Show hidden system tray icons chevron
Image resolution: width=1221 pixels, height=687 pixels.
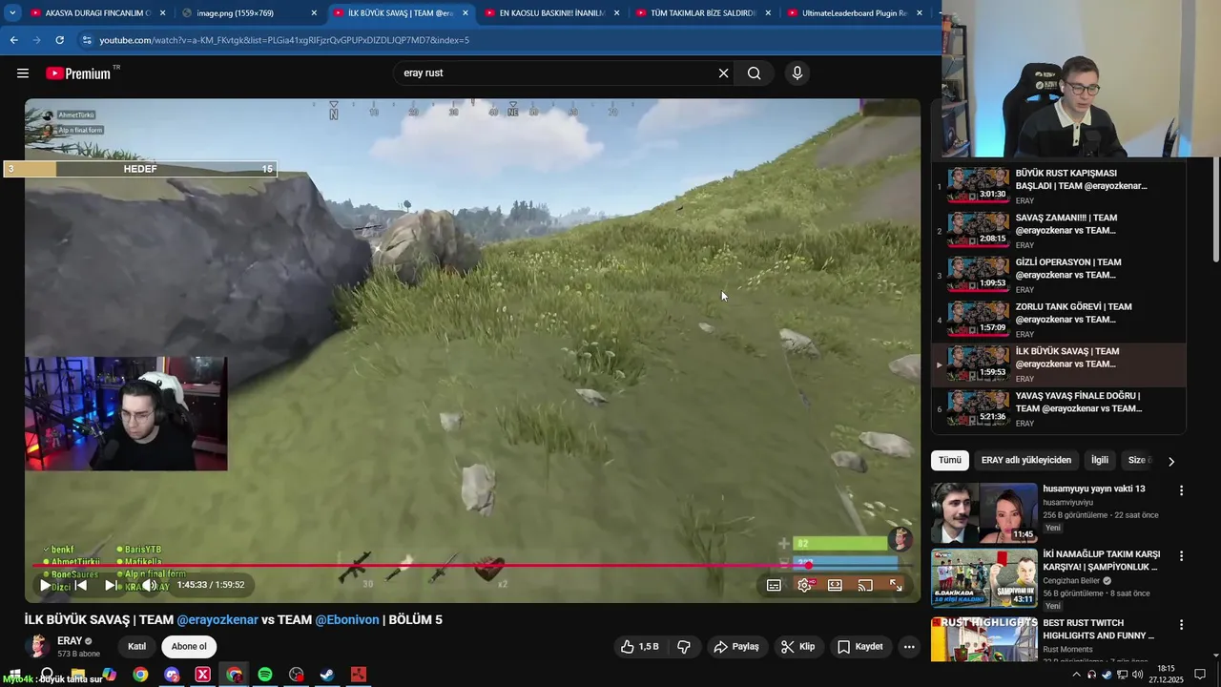click(1077, 675)
